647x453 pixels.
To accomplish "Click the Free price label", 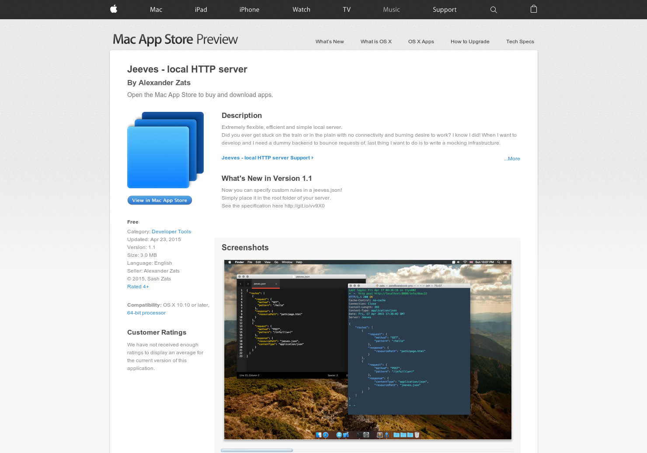I will pyautogui.click(x=133, y=222).
